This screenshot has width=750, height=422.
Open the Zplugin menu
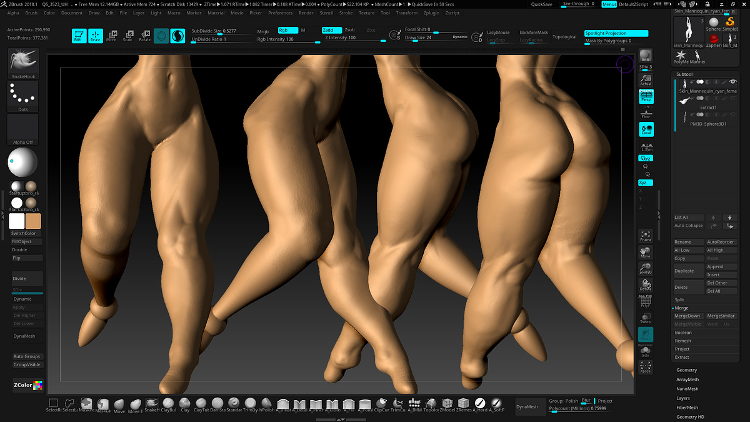432,13
